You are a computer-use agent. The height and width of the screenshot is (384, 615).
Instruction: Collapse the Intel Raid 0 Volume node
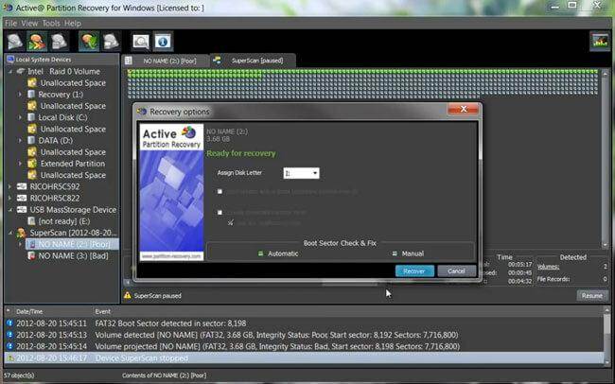tap(10, 71)
